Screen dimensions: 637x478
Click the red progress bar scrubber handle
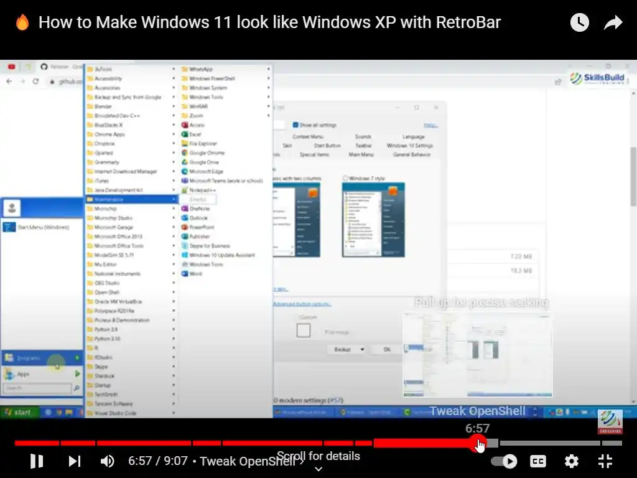point(477,443)
